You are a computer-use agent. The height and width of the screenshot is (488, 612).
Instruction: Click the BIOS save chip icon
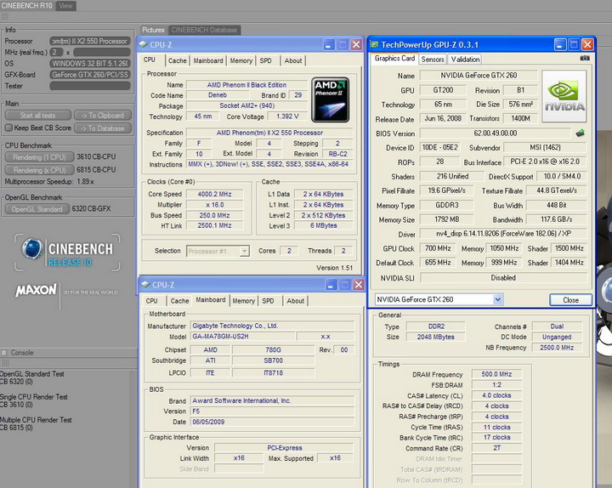point(580,133)
